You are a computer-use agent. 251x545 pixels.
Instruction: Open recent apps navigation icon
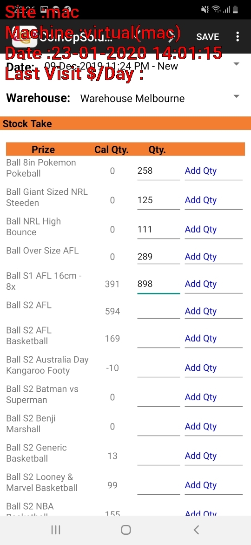click(55, 530)
